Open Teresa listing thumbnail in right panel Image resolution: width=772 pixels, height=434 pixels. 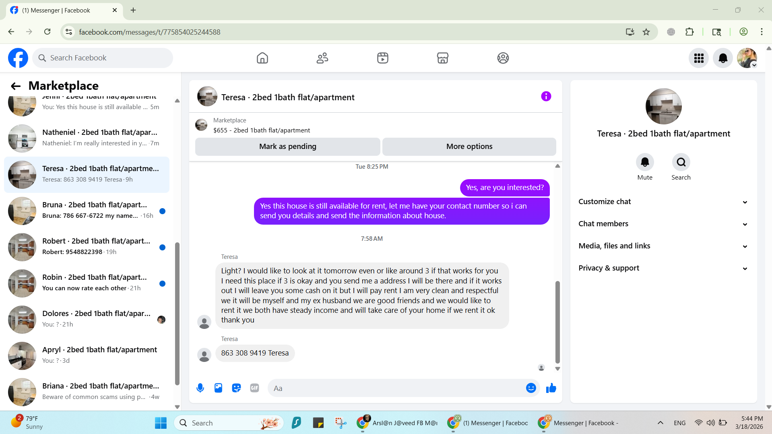(663, 106)
